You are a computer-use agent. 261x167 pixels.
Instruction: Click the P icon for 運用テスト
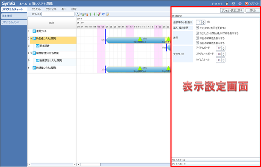(x=34, y=31)
